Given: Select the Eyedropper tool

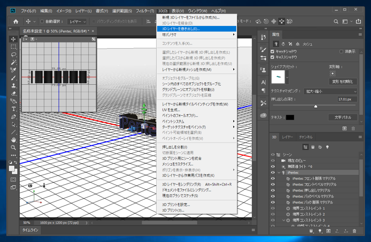Looking at the screenshot, I should pyautogui.click(x=13, y=70).
